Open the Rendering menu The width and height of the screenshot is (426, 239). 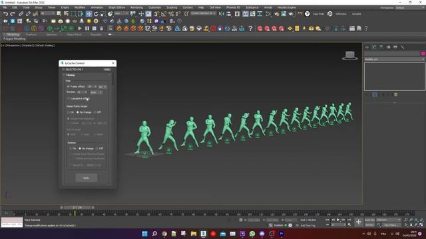click(136, 7)
